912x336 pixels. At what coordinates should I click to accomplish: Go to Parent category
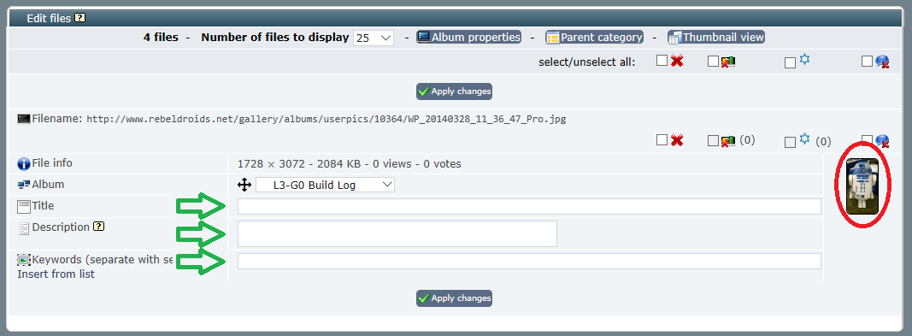click(594, 38)
